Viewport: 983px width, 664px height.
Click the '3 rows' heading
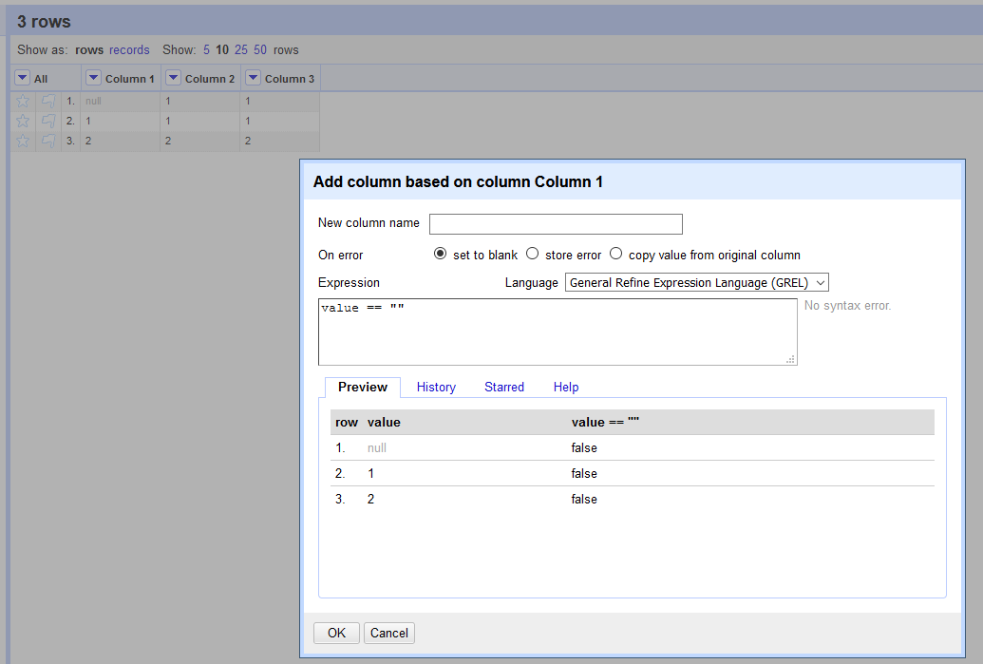44,21
